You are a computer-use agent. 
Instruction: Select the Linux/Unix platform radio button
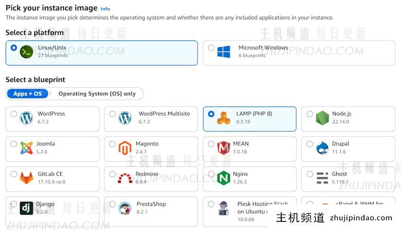pos(14,48)
